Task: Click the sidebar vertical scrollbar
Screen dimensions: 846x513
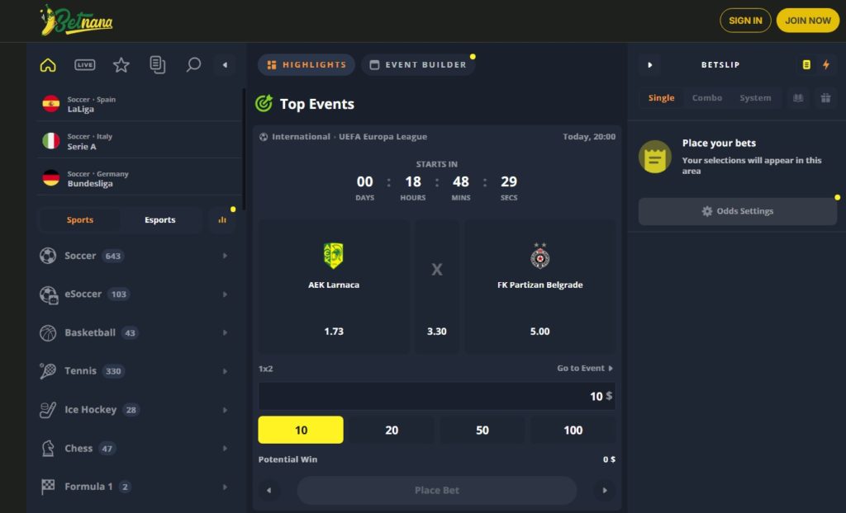Action: coord(243,140)
